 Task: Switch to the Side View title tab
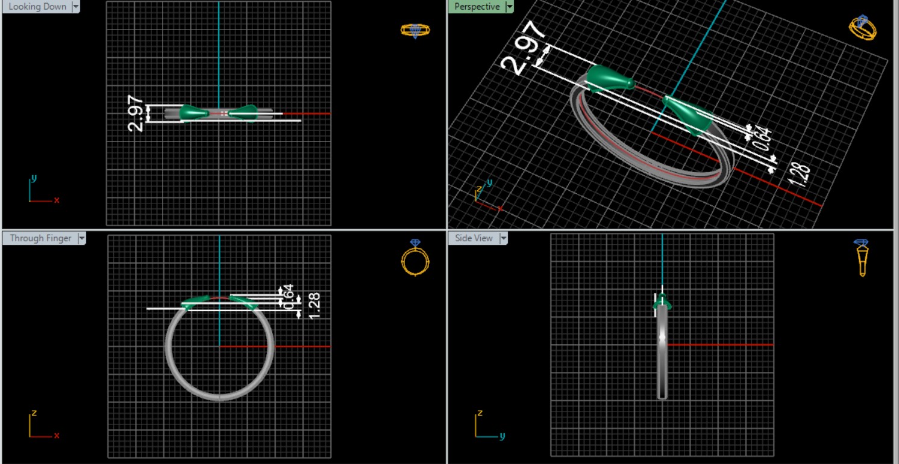click(474, 238)
